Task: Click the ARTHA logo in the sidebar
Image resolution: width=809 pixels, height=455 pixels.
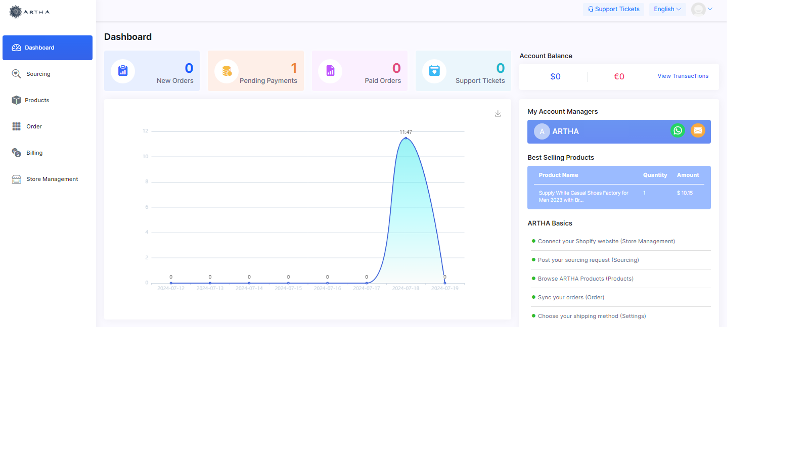Action: pyautogui.click(x=29, y=12)
